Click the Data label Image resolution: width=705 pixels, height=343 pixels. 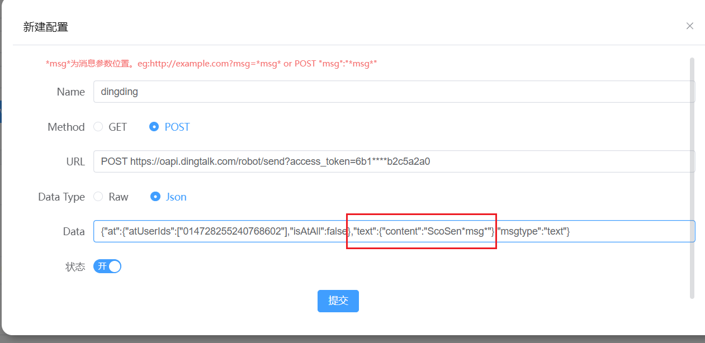(x=74, y=232)
